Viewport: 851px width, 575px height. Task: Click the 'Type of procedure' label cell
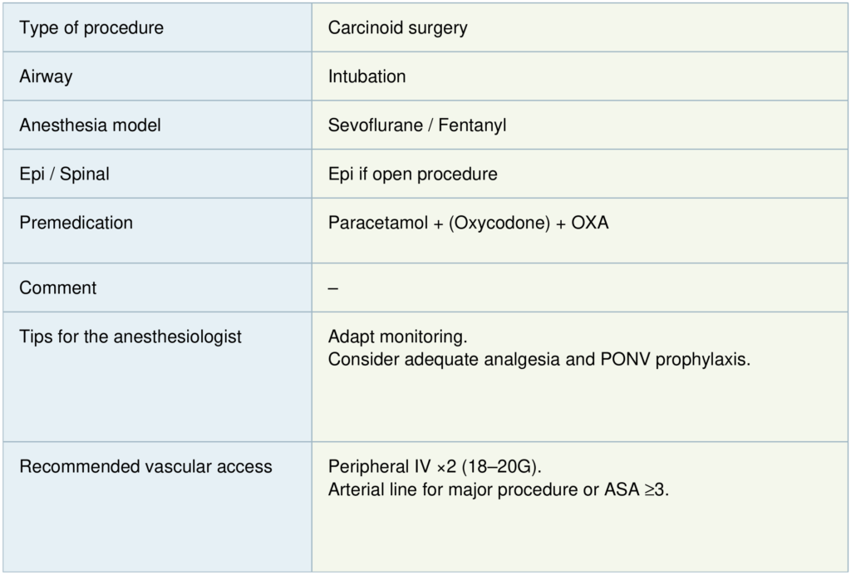point(91,27)
